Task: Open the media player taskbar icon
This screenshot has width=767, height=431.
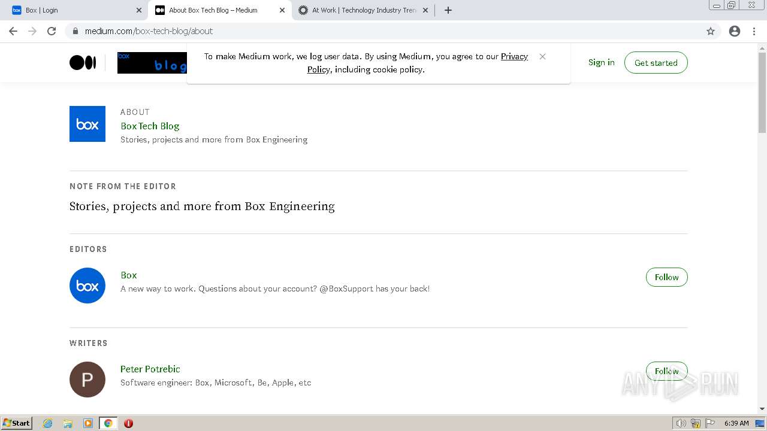Action: point(88,423)
